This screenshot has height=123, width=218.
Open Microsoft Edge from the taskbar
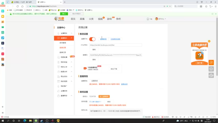pyautogui.click(x=25, y=121)
